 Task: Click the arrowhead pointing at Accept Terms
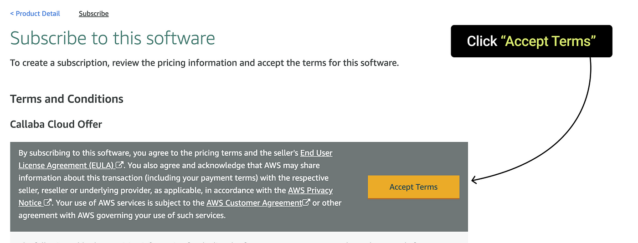click(475, 180)
